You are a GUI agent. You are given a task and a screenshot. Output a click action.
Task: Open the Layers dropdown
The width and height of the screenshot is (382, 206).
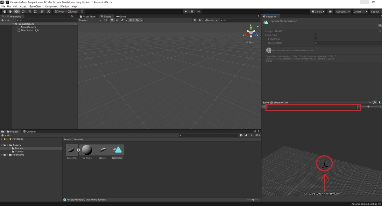click(360, 11)
